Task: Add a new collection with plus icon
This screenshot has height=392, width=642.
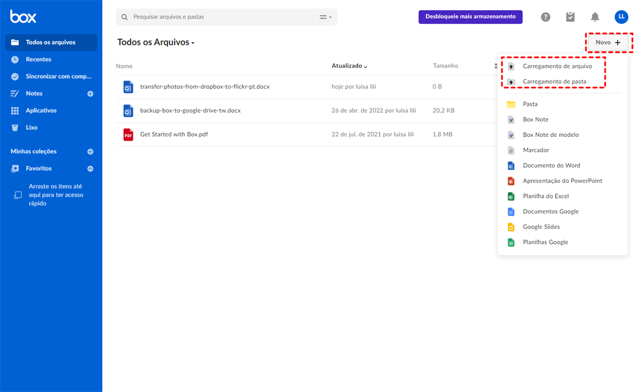Action: (90, 152)
